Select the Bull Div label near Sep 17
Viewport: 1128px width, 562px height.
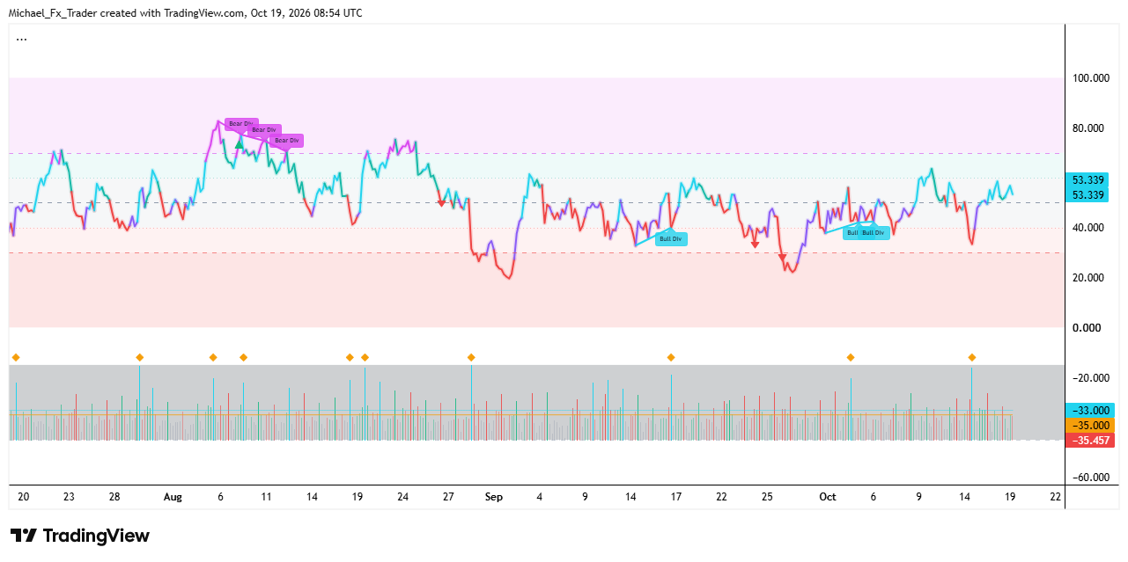tap(671, 238)
